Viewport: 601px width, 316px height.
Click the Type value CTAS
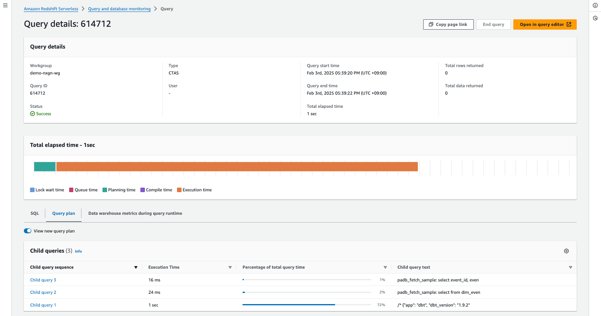(x=174, y=73)
